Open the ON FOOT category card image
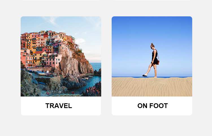Screen dimensions: 212x136 (152, 56)
